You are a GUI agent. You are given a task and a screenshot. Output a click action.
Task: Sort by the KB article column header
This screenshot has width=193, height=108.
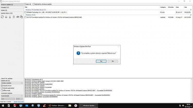pos(171,7)
